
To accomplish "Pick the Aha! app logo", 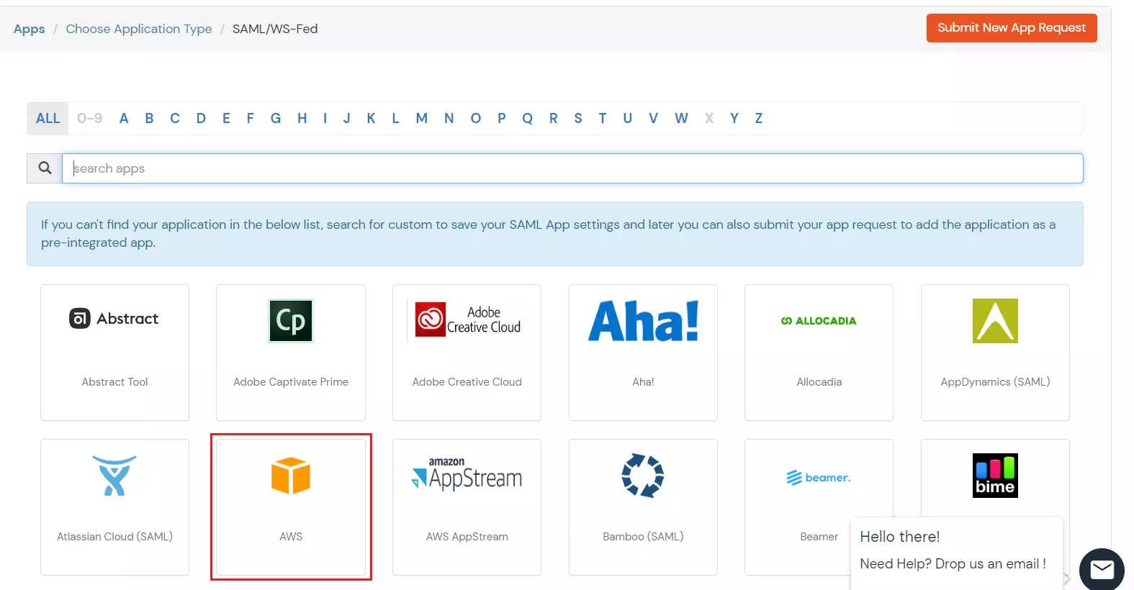I will pyautogui.click(x=643, y=321).
